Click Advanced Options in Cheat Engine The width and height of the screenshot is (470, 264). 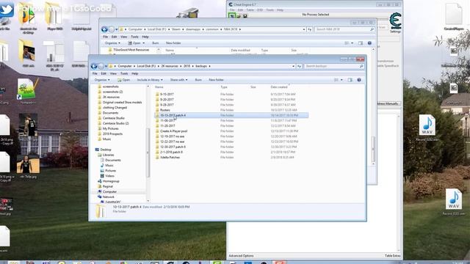click(242, 256)
